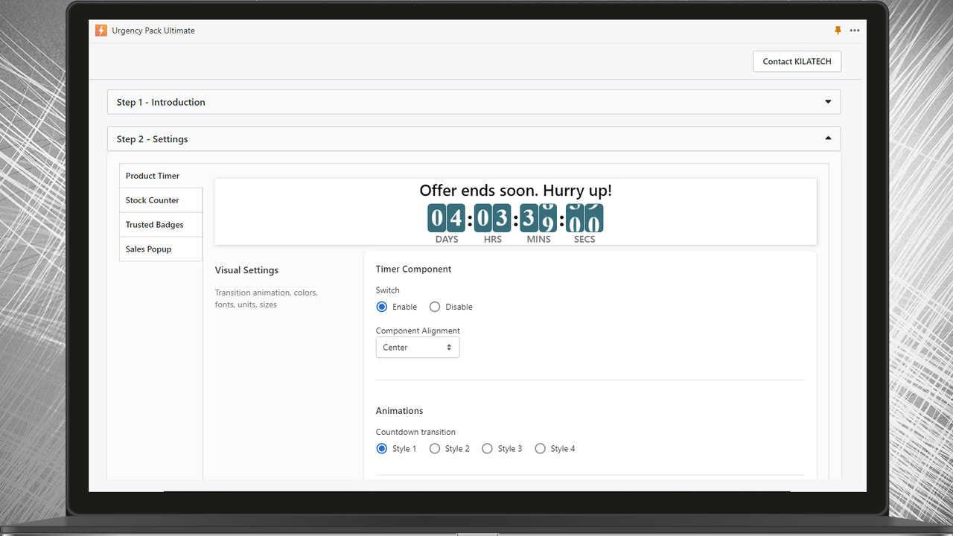Select the Style 1 transition option

point(381,448)
